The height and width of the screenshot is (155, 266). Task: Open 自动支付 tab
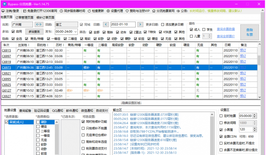[x=102, y=111]
